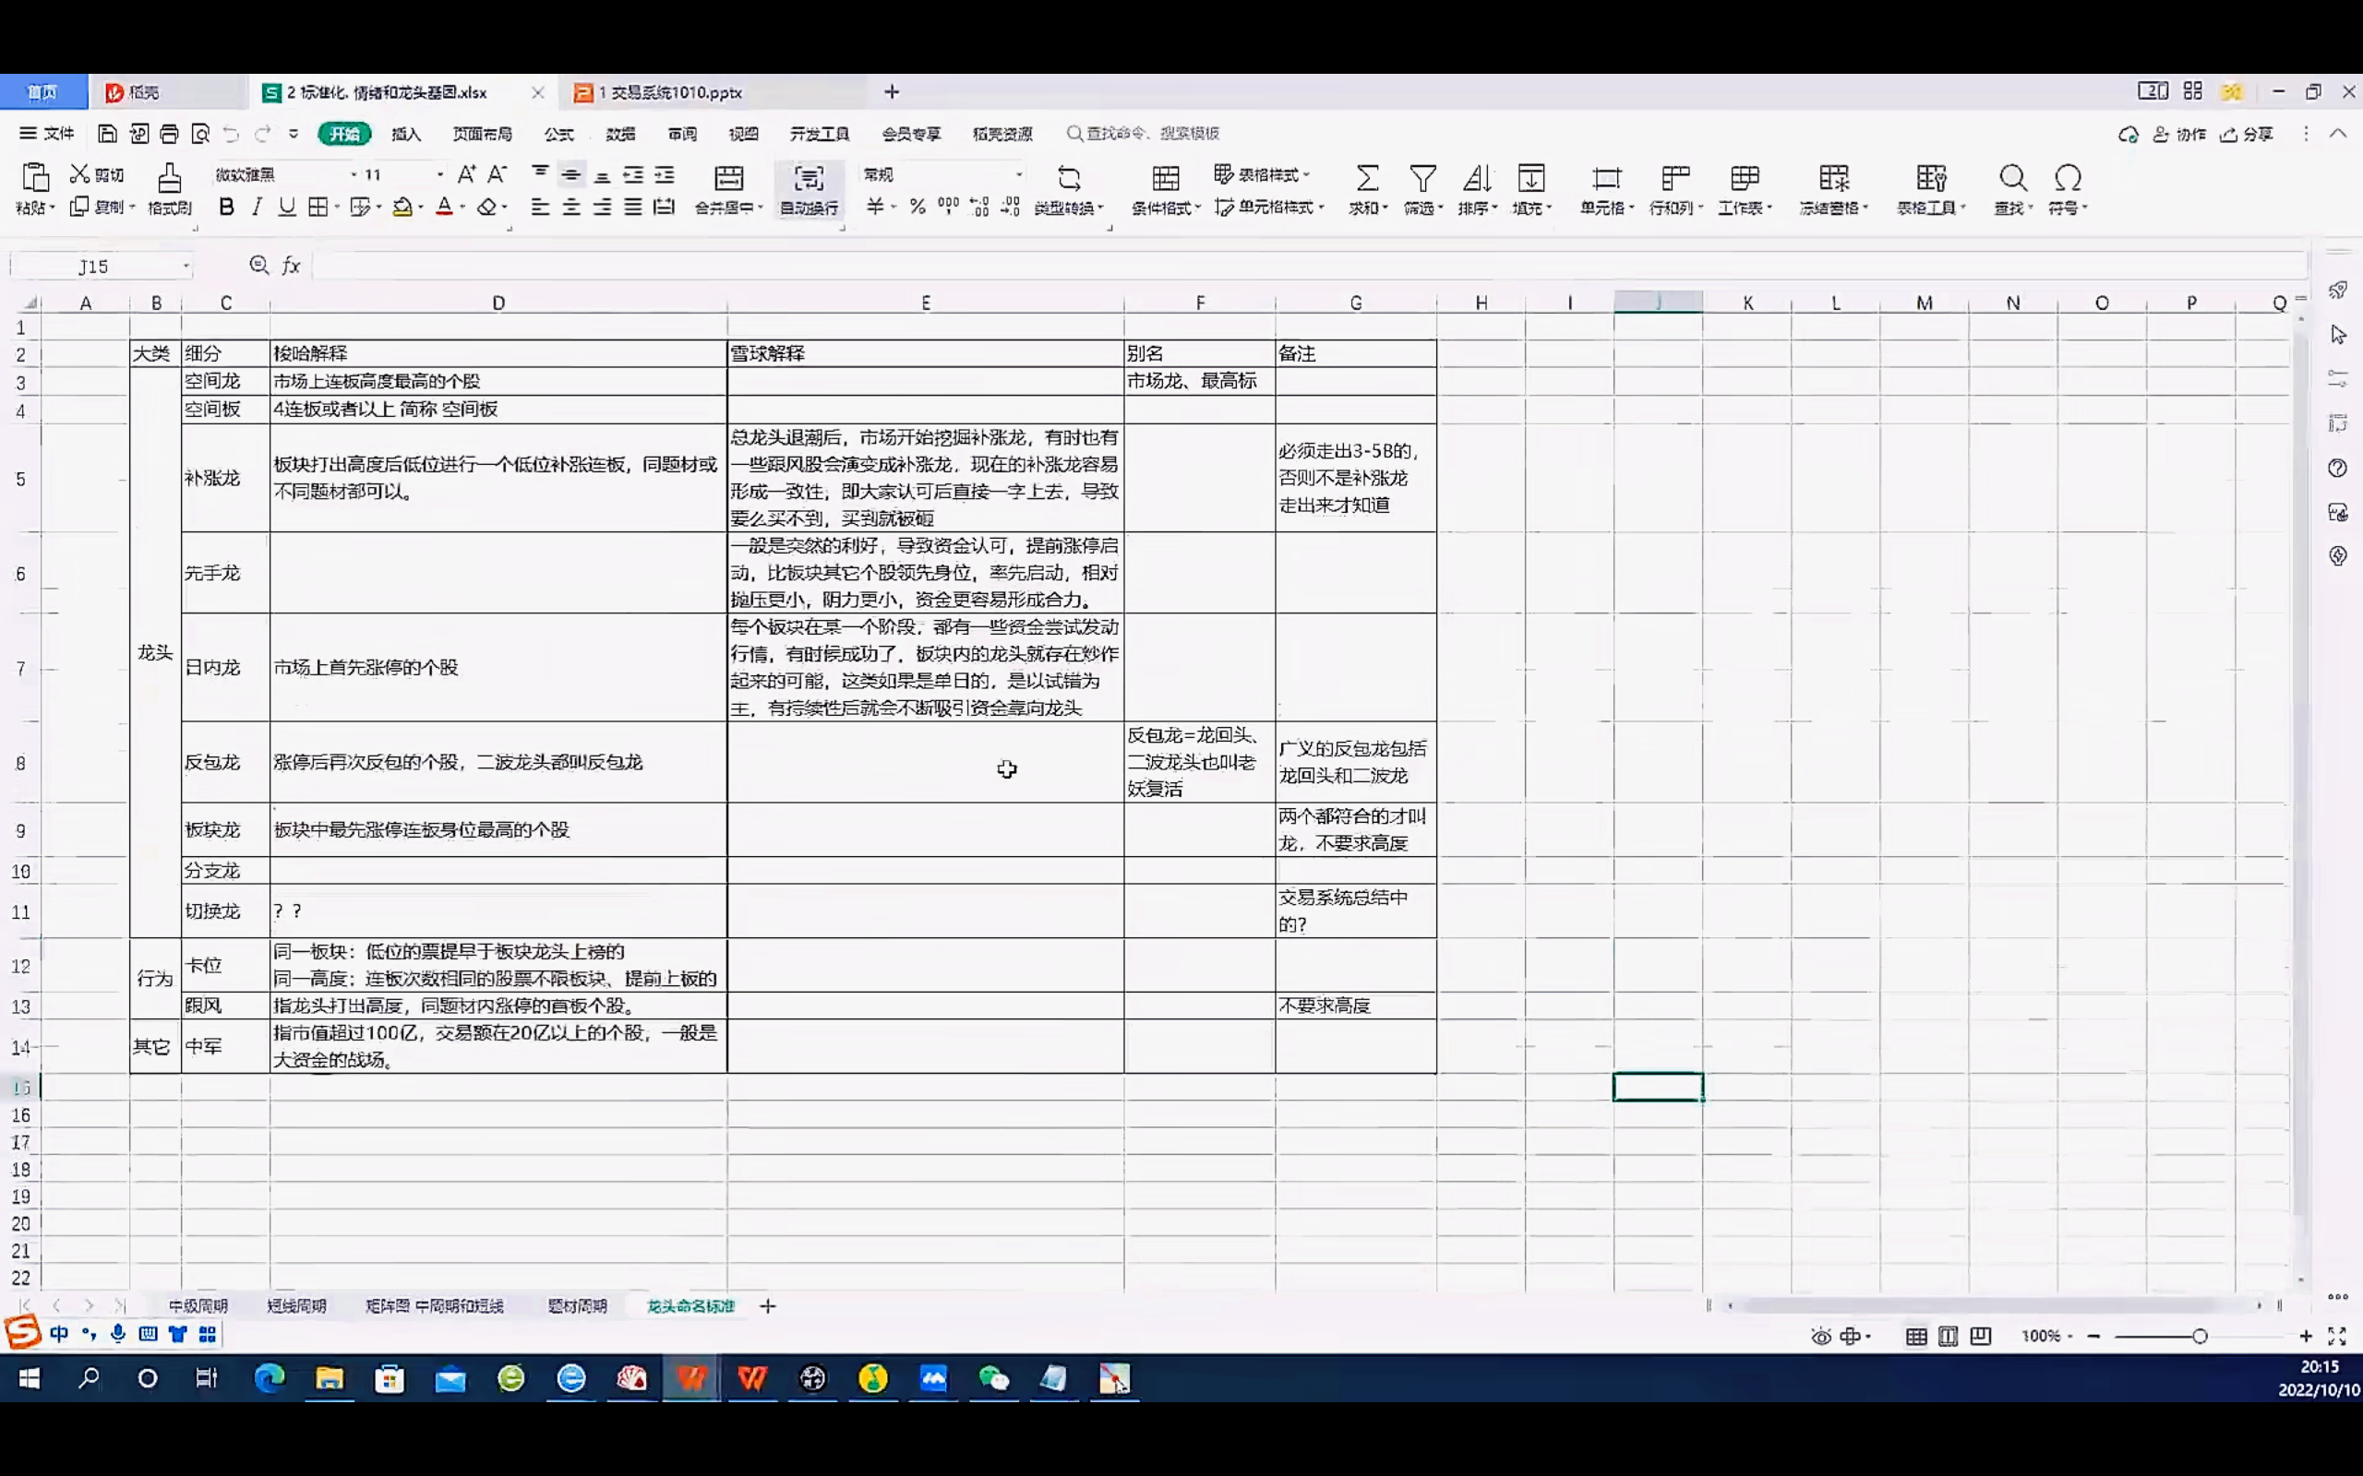Open the number format dropdown
This screenshot has height=1476, width=2363.
click(x=1018, y=174)
